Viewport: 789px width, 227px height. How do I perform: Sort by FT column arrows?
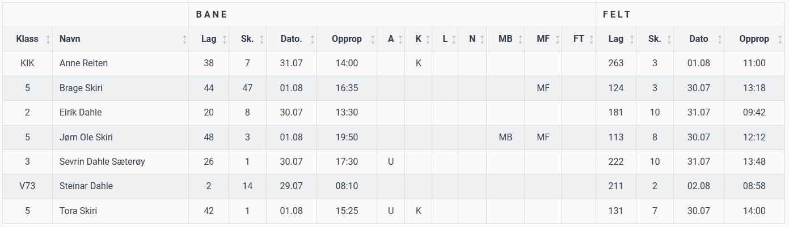click(x=592, y=40)
